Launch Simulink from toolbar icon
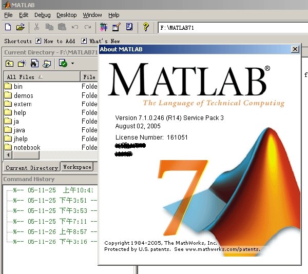The height and width of the screenshot is (274, 308). coord(104,27)
